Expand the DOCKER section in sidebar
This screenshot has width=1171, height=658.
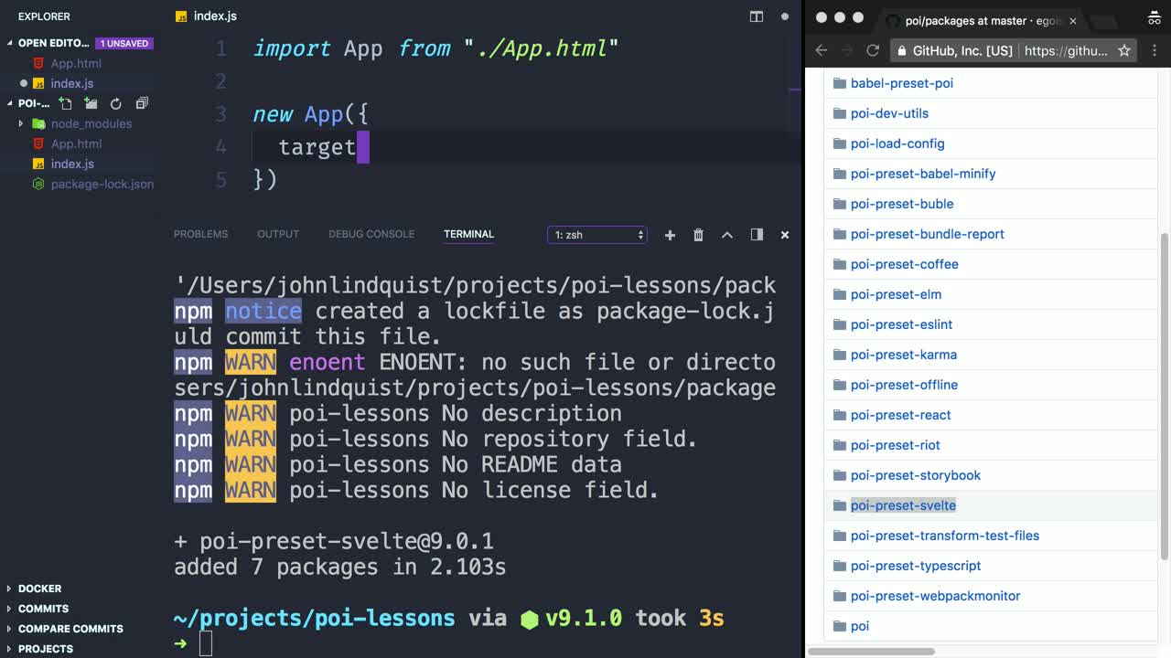pyautogui.click(x=39, y=589)
